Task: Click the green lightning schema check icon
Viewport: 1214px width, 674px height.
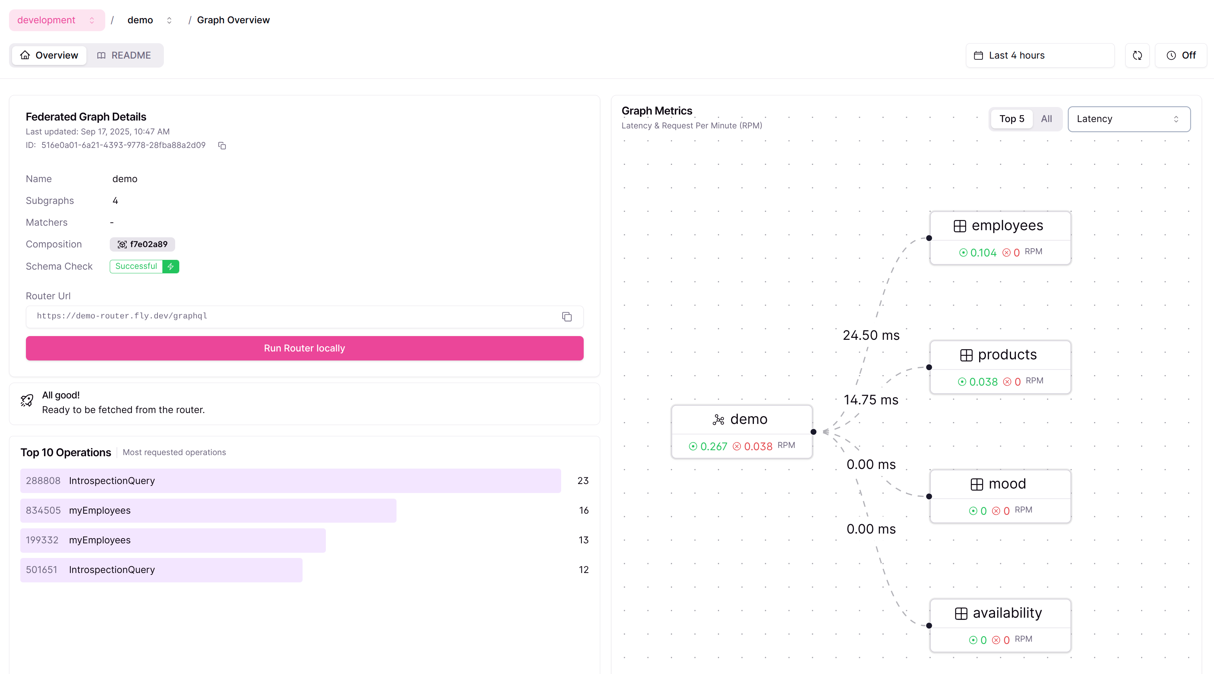Action: pos(171,266)
